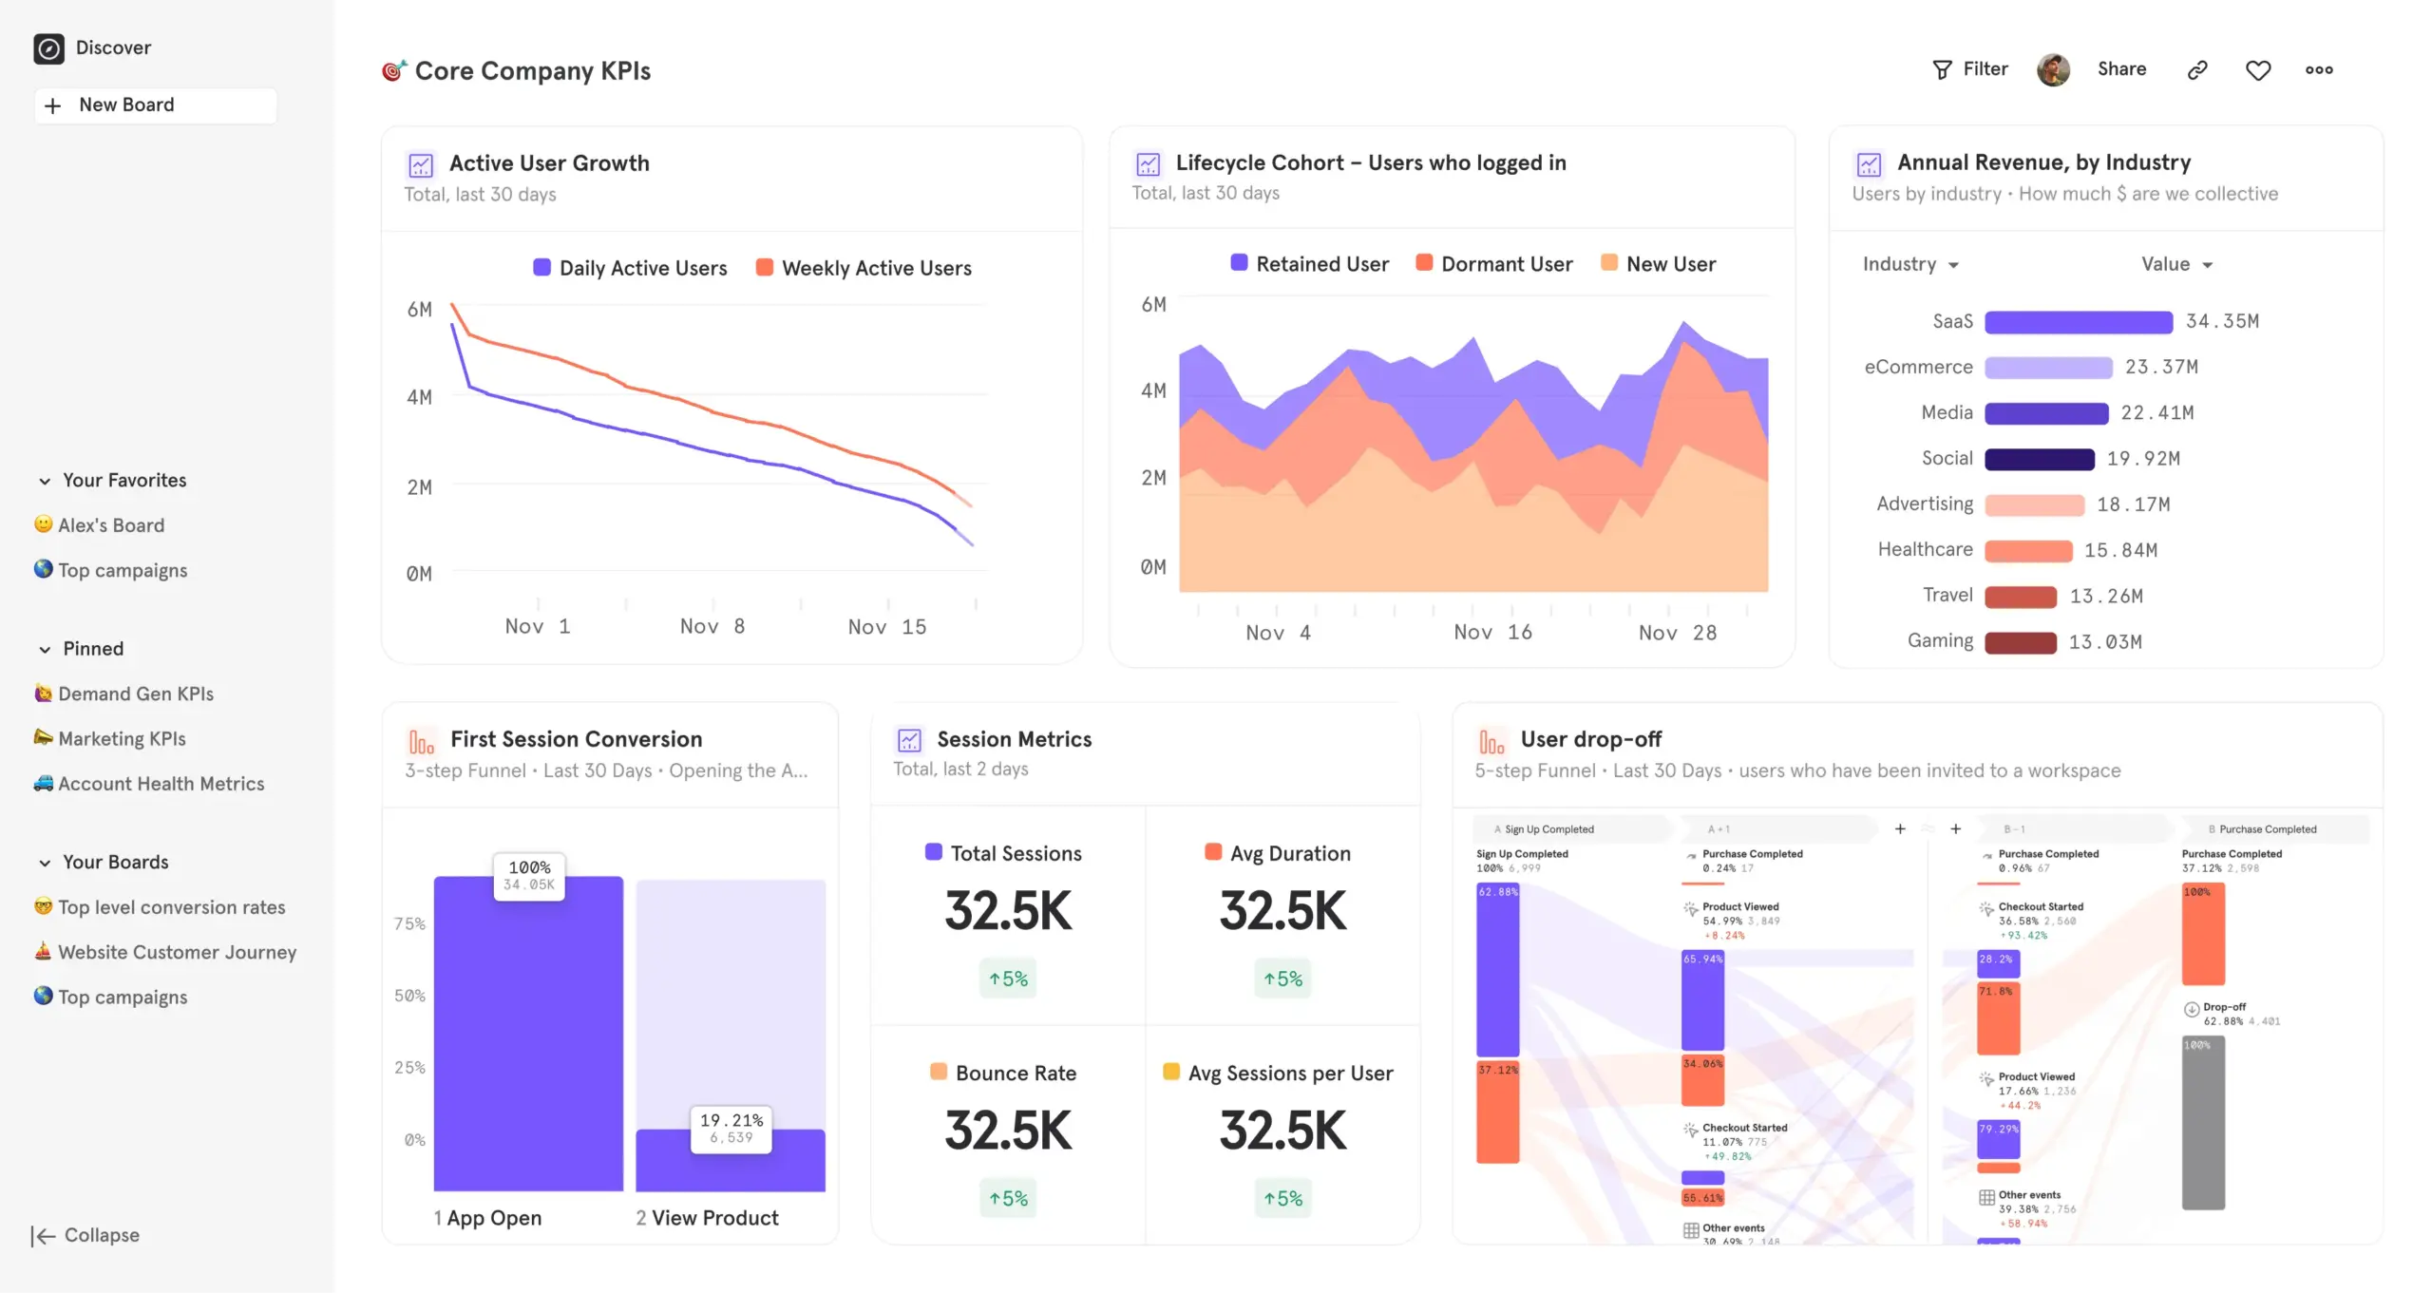Open the Value dropdown
The height and width of the screenshot is (1293, 2432).
point(2176,264)
